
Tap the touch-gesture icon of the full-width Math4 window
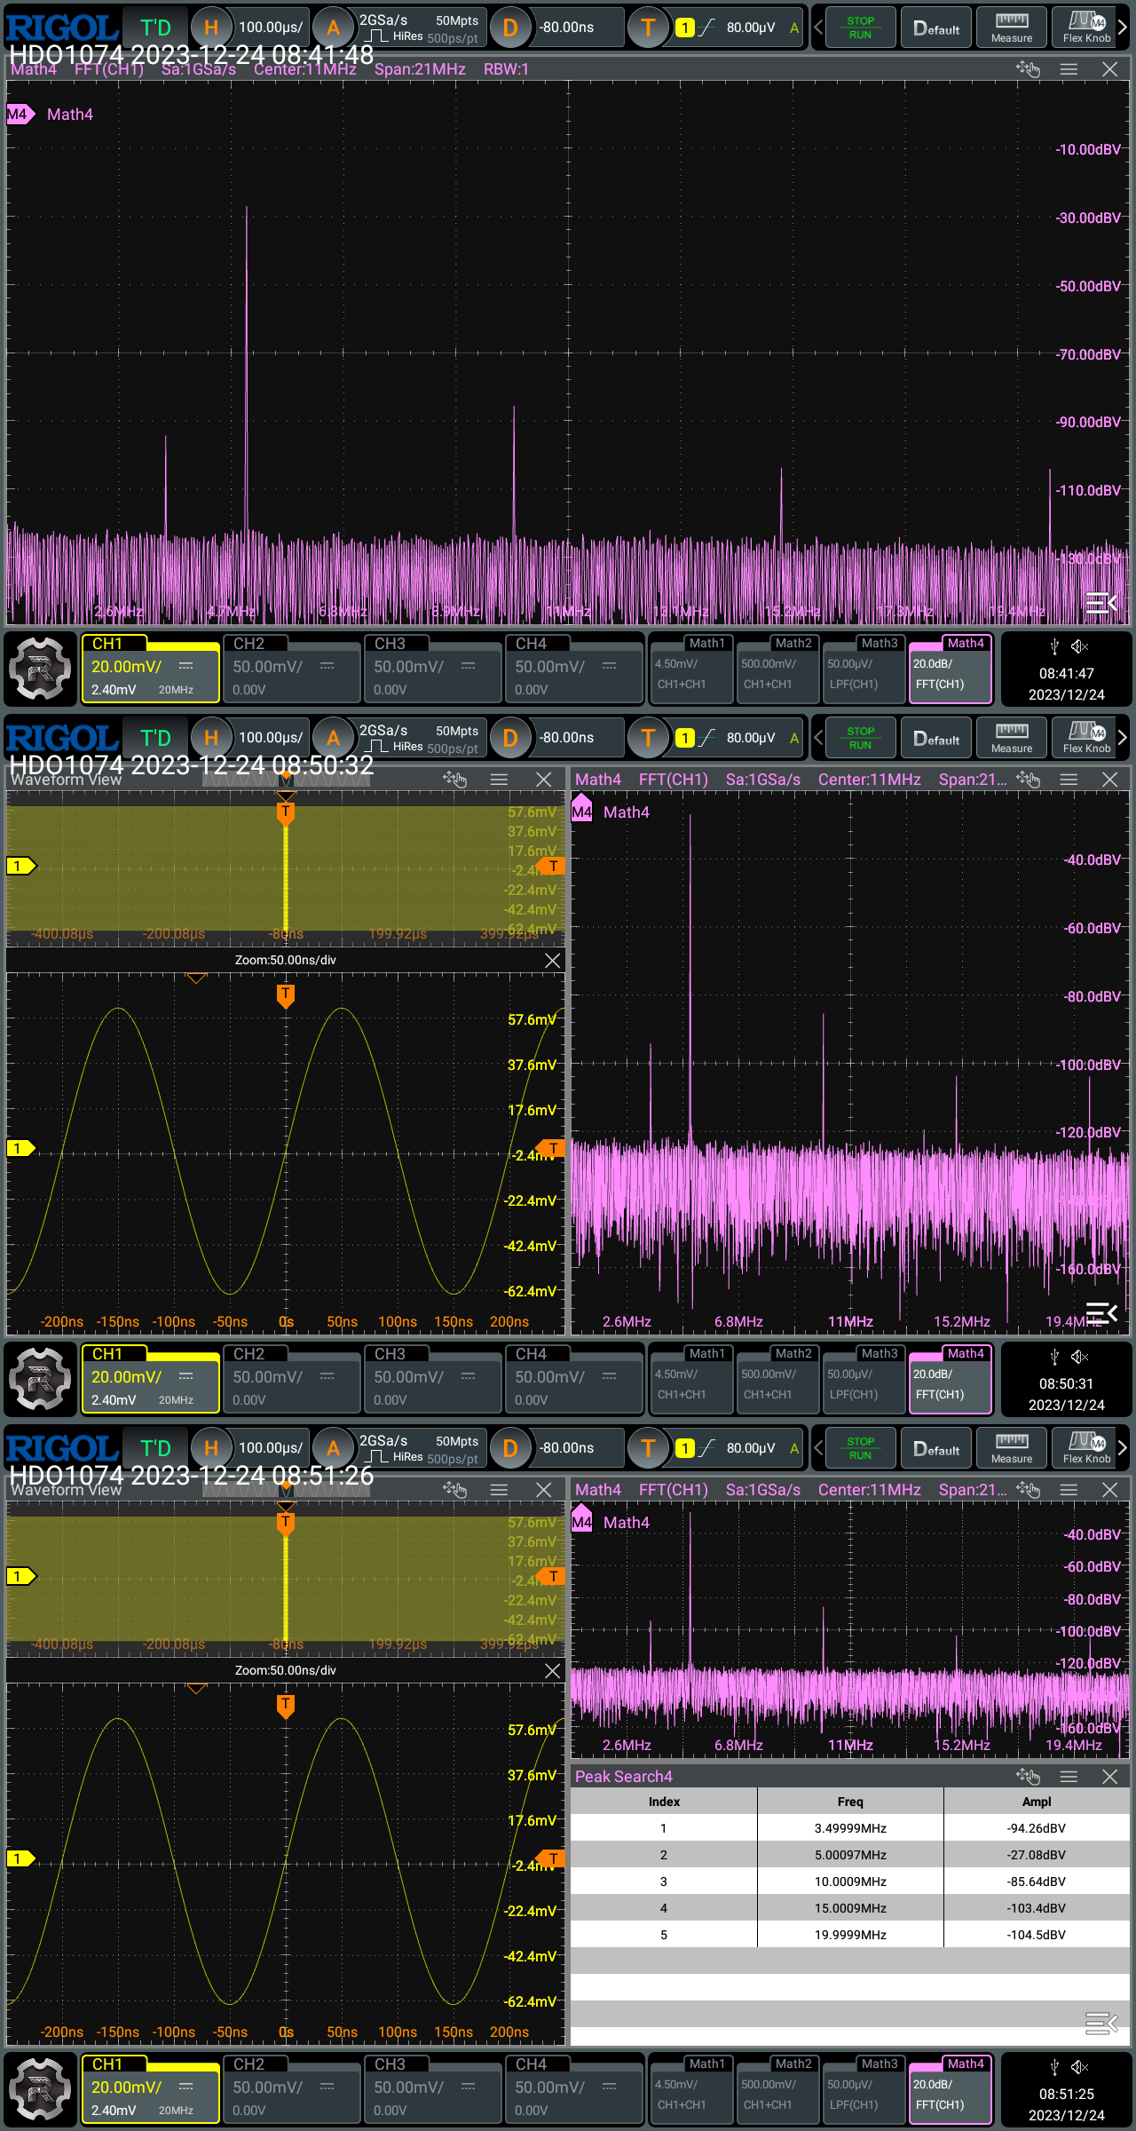1028,69
